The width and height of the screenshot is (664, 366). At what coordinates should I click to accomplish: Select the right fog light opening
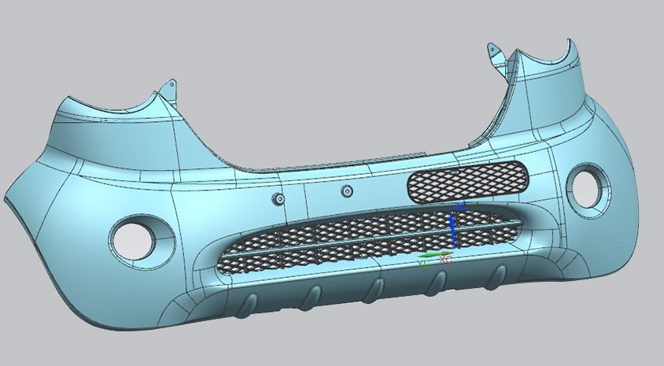pos(585,184)
